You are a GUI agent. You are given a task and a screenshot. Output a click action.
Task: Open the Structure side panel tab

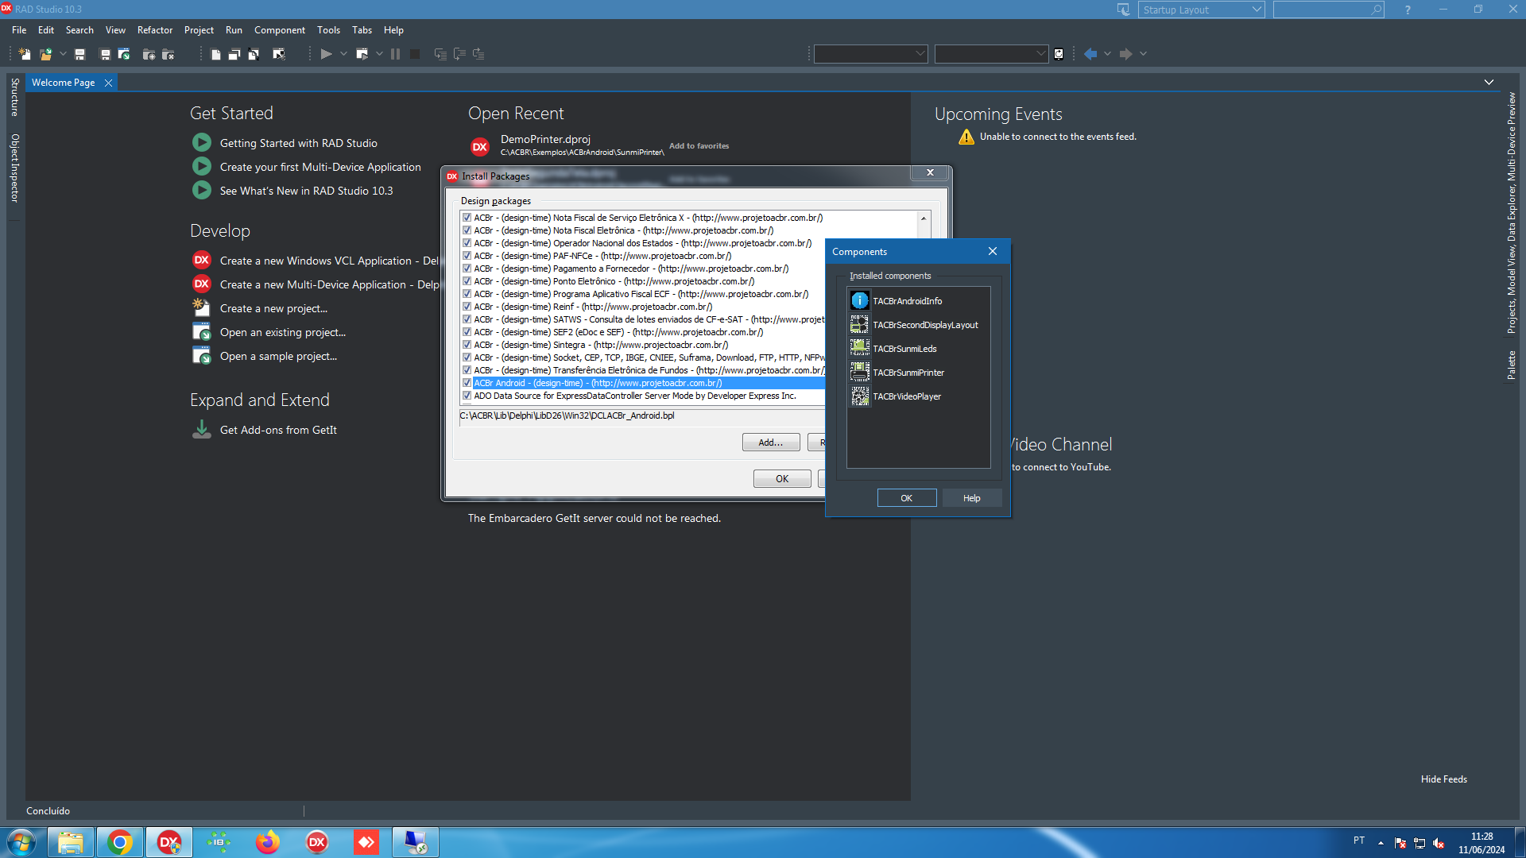tap(14, 97)
